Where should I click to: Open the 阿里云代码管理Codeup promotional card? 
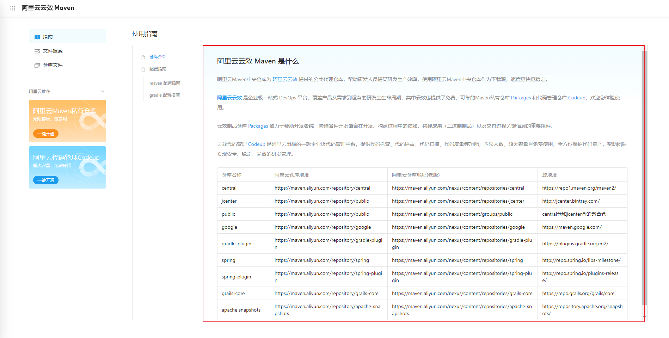[x=67, y=167]
